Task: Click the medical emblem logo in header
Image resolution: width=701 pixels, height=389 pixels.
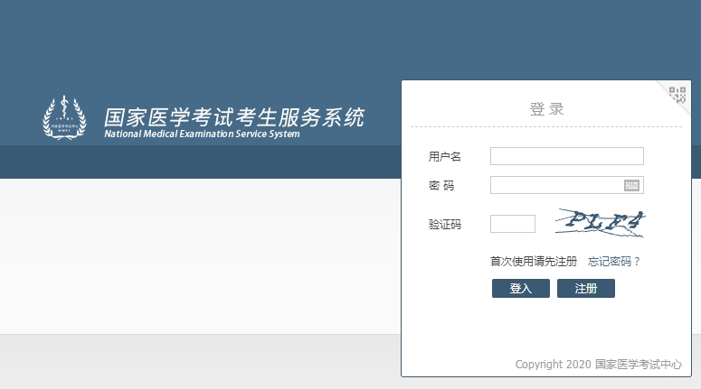Action: point(64,118)
